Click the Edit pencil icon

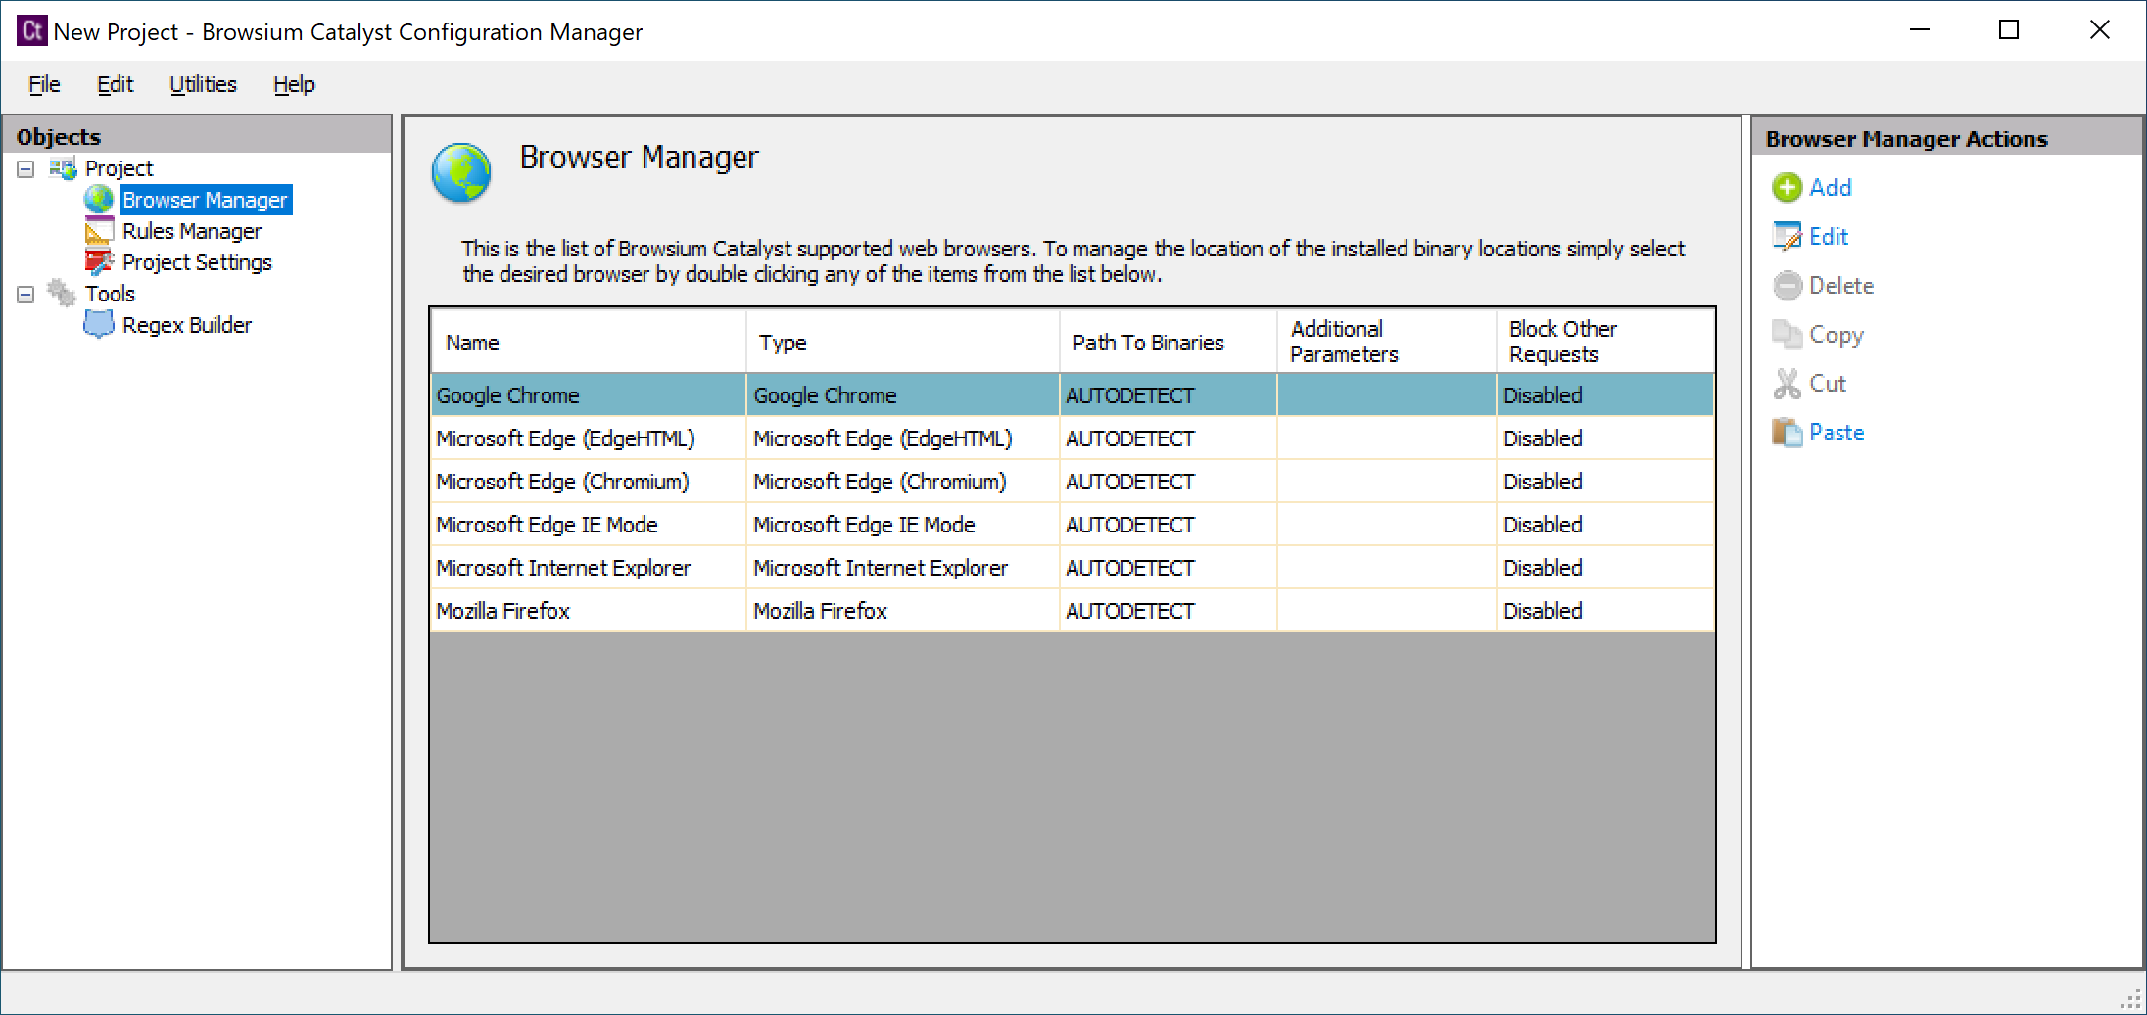click(x=1788, y=235)
